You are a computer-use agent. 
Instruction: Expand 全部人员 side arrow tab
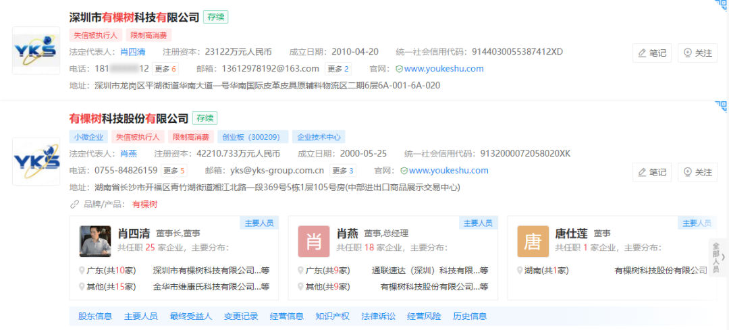point(718,258)
